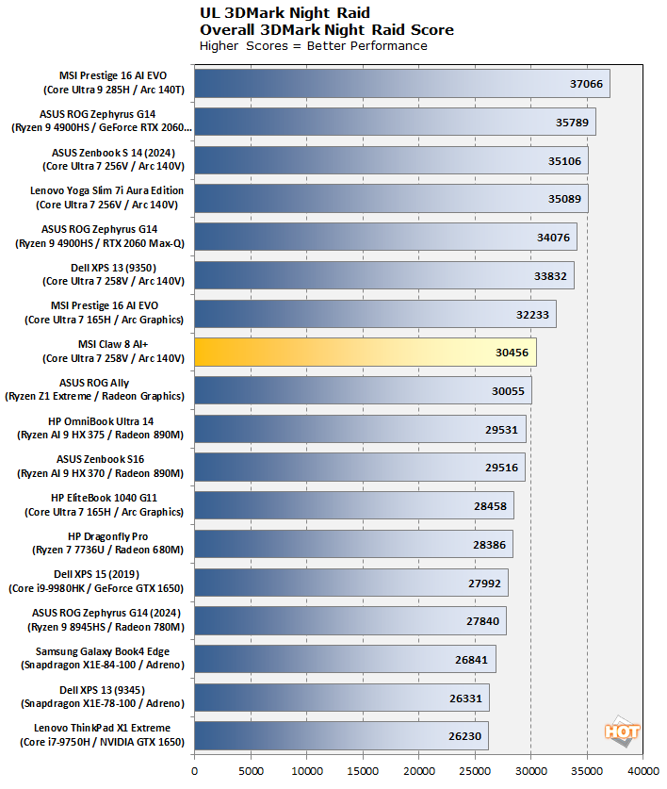Viewport: 667px width, 789px height.
Task: Click the x-axis label 20000
Action: (419, 771)
